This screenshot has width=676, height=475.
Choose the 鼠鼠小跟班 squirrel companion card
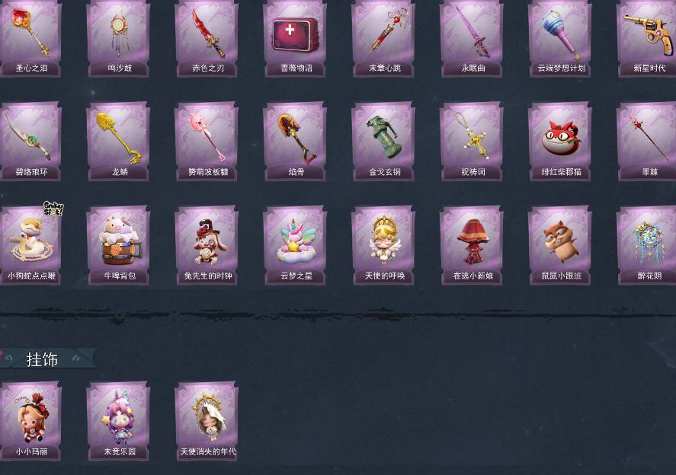[559, 245]
